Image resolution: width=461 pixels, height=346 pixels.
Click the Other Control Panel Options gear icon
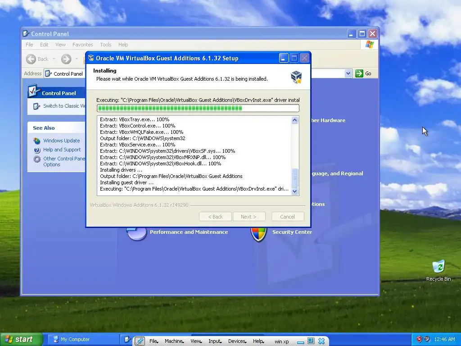coord(37,159)
